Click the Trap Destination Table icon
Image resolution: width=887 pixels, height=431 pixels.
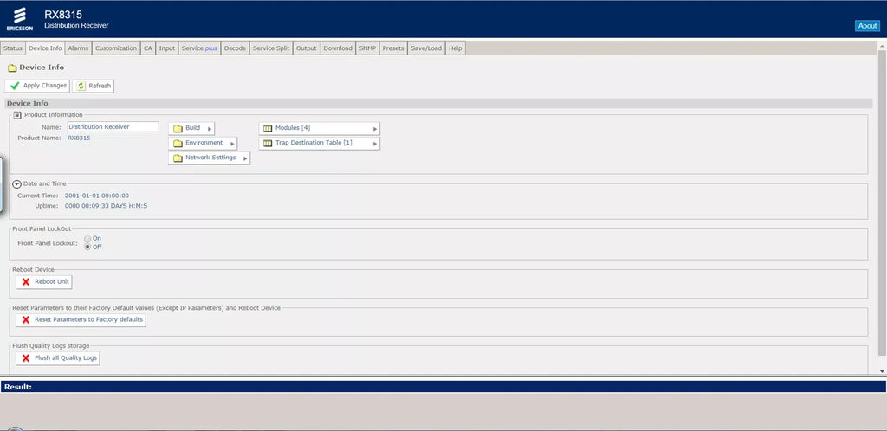tap(269, 143)
